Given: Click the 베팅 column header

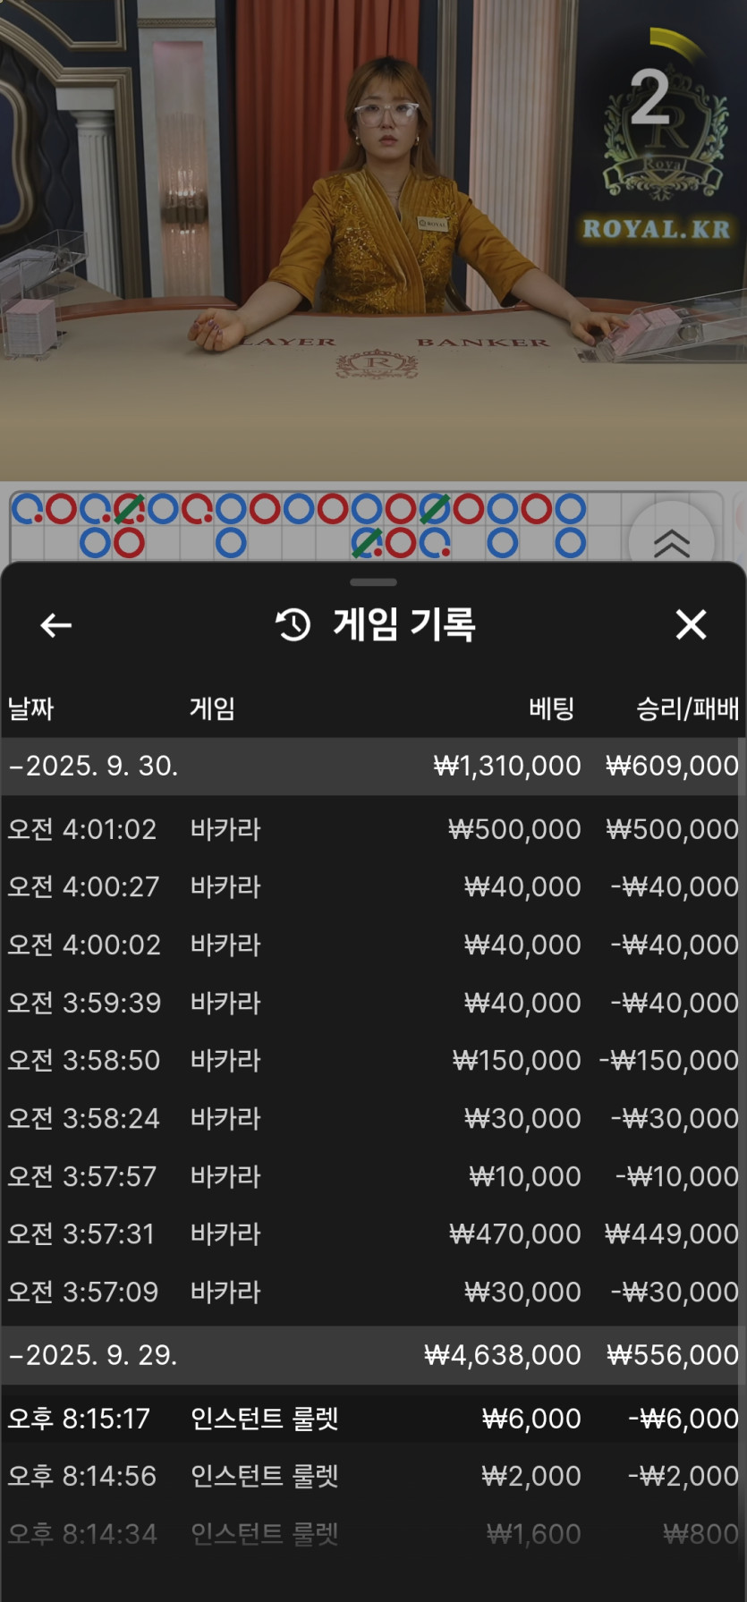Looking at the screenshot, I should click(x=551, y=709).
